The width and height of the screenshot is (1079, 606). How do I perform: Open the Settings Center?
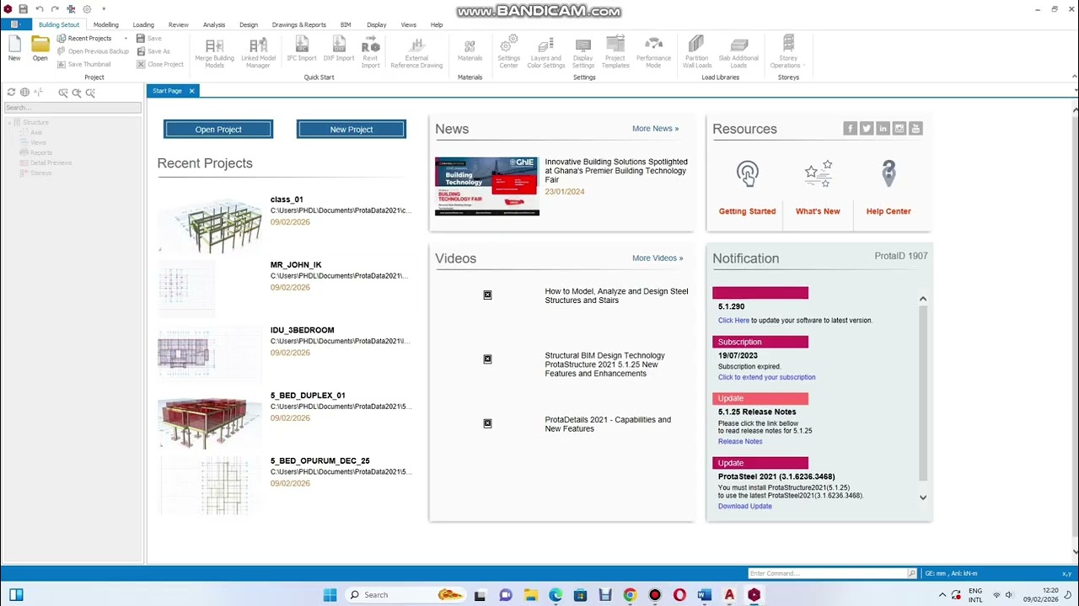pyautogui.click(x=508, y=52)
